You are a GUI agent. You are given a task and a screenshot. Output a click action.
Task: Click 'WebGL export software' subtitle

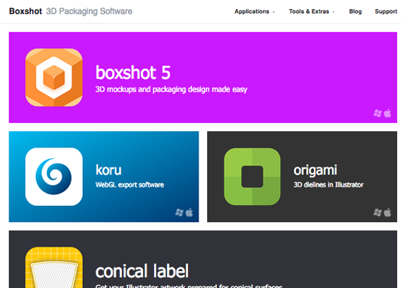pos(130,185)
